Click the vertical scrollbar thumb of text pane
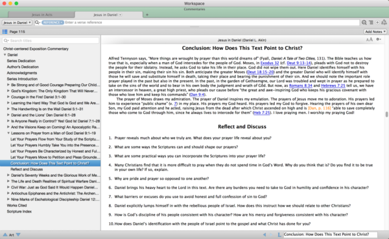This screenshot has height=239, width=389. 386,114
